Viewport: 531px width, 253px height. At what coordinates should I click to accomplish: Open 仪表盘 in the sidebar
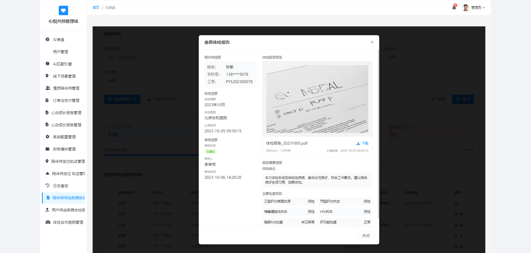pos(63,40)
